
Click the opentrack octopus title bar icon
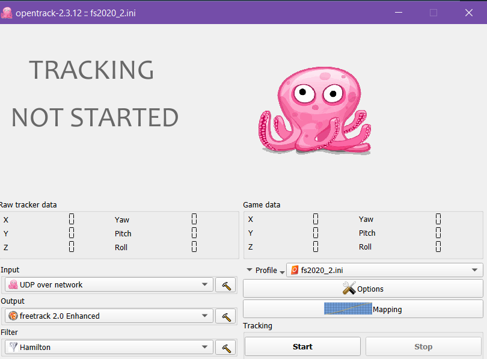[7, 13]
